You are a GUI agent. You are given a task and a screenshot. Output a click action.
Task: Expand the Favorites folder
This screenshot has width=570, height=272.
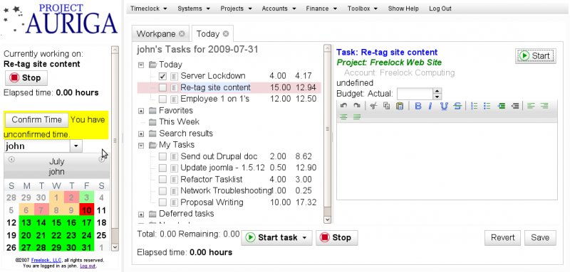pos(141,111)
